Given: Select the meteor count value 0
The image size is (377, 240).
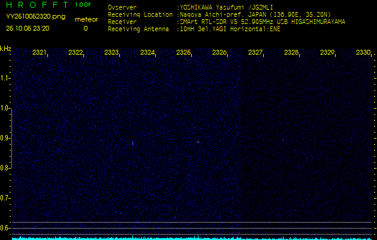Looking at the screenshot, I should point(85,28).
